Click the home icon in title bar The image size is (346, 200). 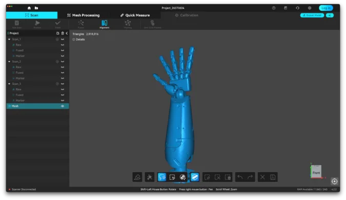29,8
